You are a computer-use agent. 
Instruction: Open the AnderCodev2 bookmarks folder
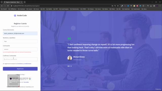point(136,9)
